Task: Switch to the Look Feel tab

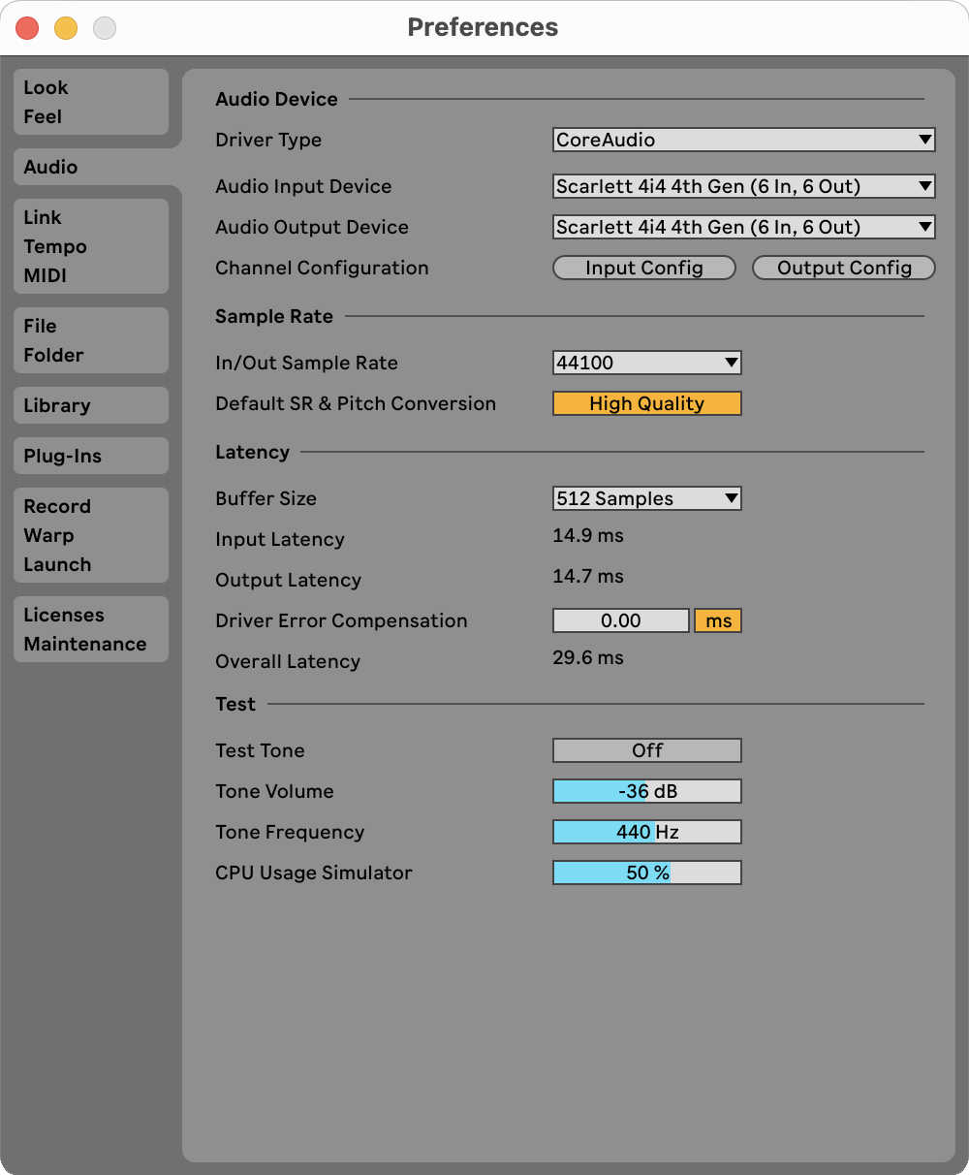Action: click(x=90, y=102)
